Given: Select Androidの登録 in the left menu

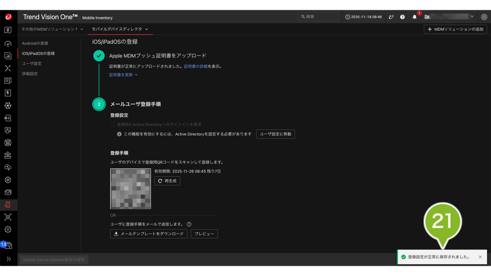Looking at the screenshot, I should point(35,43).
